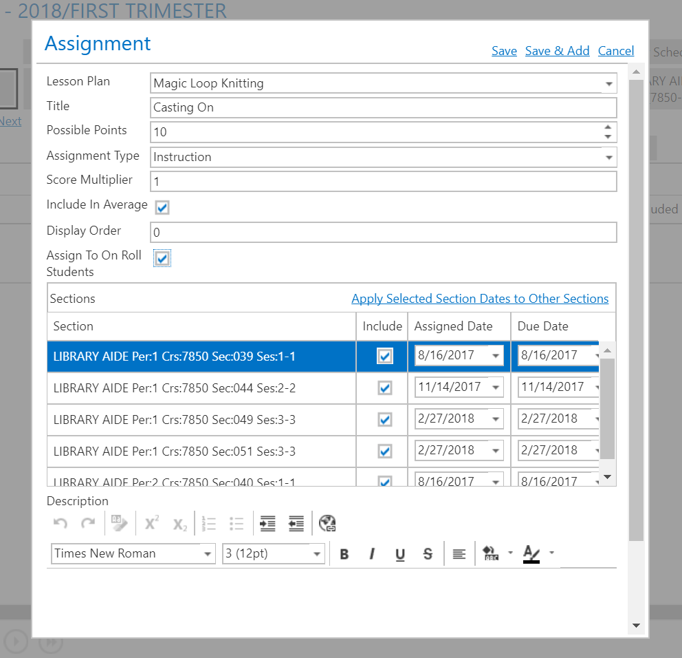The image size is (682, 658).
Task: Toggle underline formatting
Action: [400, 554]
